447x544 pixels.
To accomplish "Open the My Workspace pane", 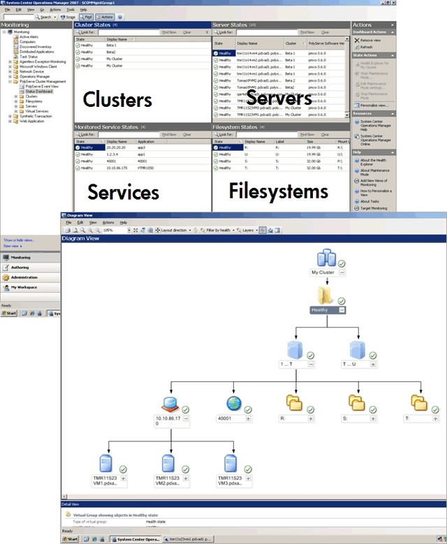I will (x=30, y=288).
